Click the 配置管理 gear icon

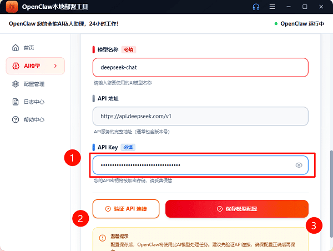pyautogui.click(x=16, y=84)
